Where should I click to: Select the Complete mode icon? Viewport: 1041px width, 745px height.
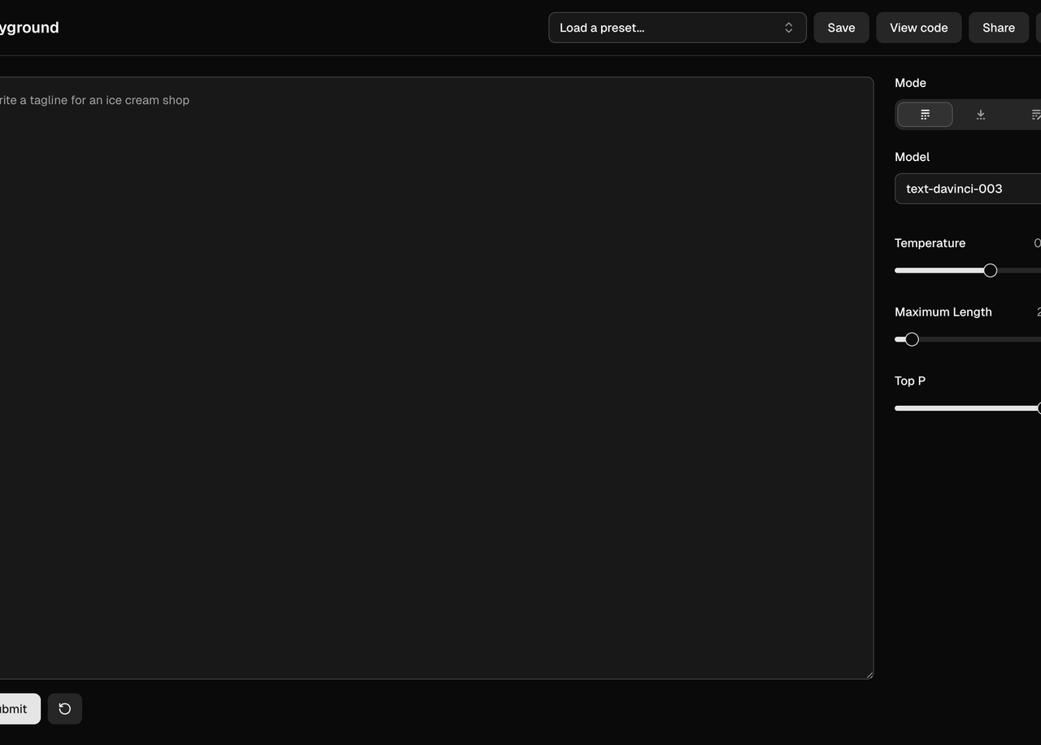click(925, 115)
